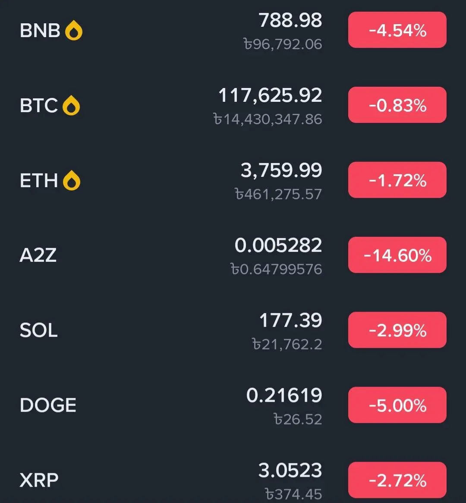Tap the -2.72% change badge
466x503 pixels.
point(397,480)
